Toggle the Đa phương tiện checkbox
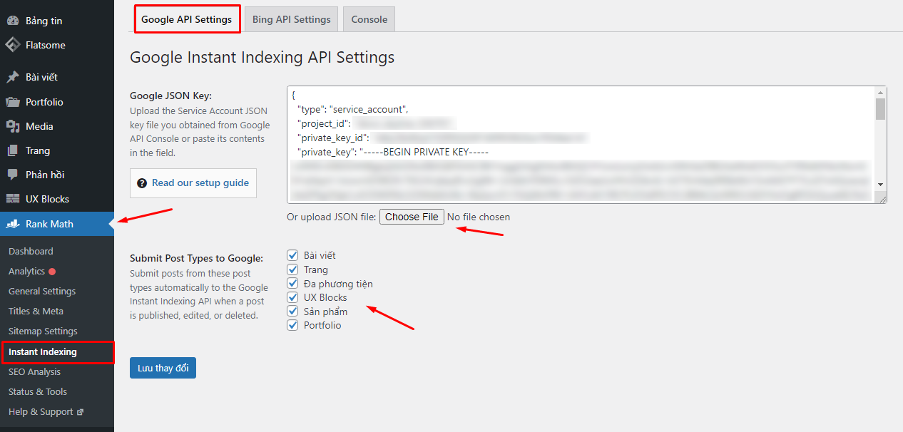 coord(292,284)
